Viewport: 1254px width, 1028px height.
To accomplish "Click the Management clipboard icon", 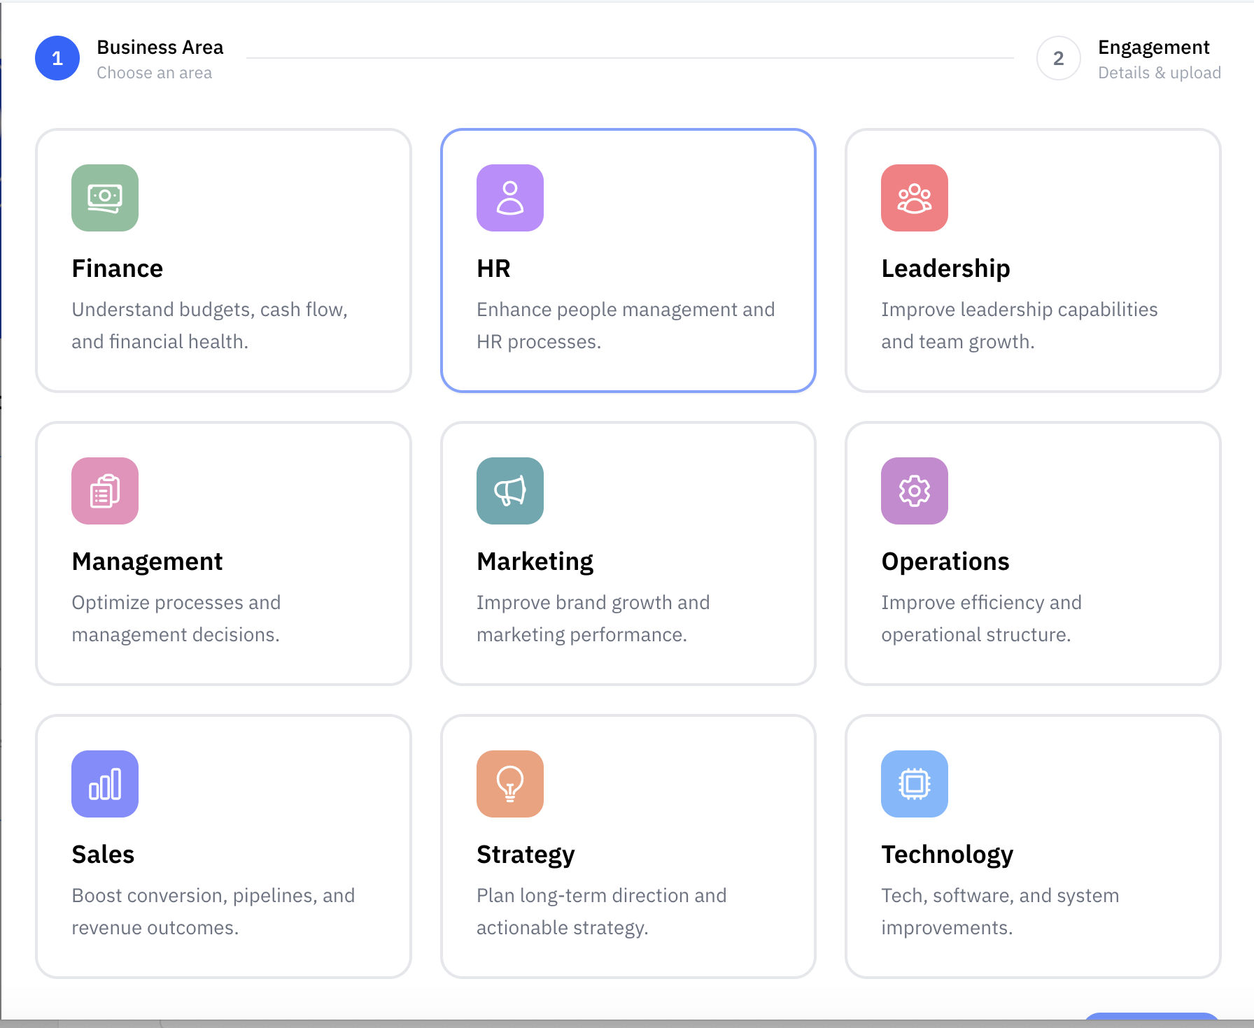I will [104, 491].
